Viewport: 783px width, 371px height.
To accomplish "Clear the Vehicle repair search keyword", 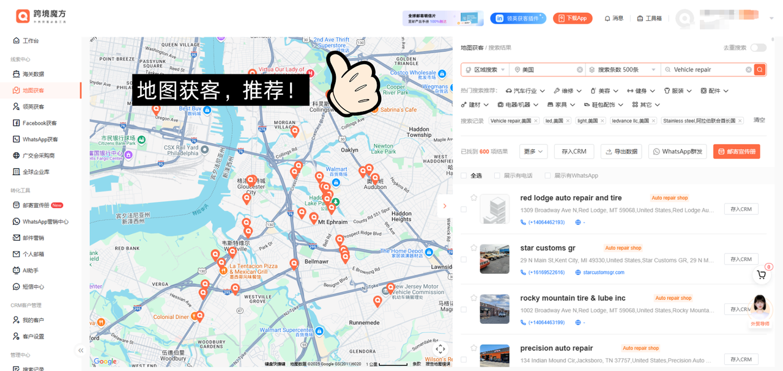I will 748,70.
